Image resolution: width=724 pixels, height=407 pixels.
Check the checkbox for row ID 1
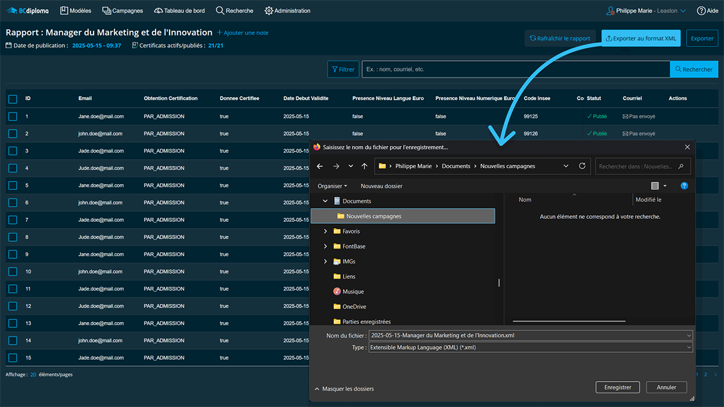point(13,116)
